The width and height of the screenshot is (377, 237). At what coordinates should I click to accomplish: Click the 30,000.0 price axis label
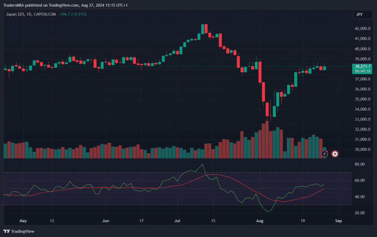(x=362, y=150)
